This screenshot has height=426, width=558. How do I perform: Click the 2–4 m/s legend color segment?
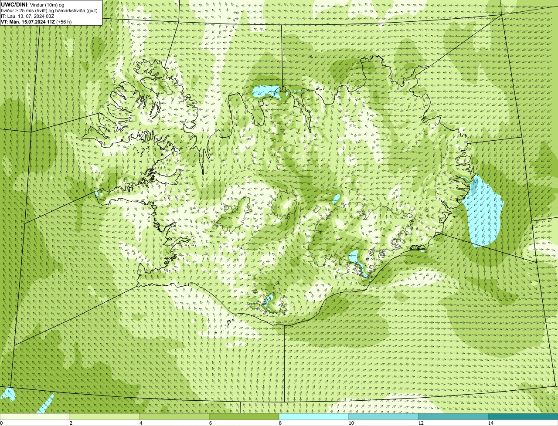(x=105, y=417)
